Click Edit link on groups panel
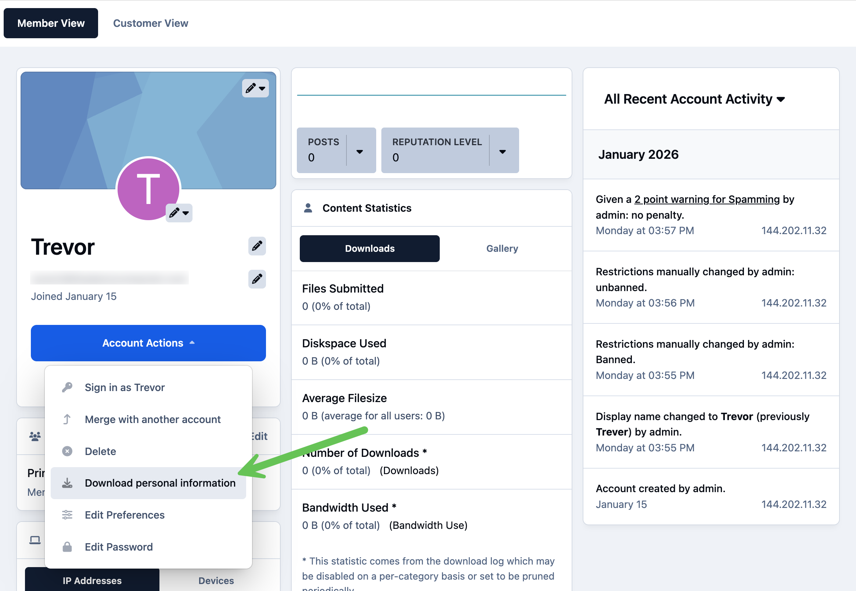This screenshot has width=856, height=591. click(x=259, y=436)
